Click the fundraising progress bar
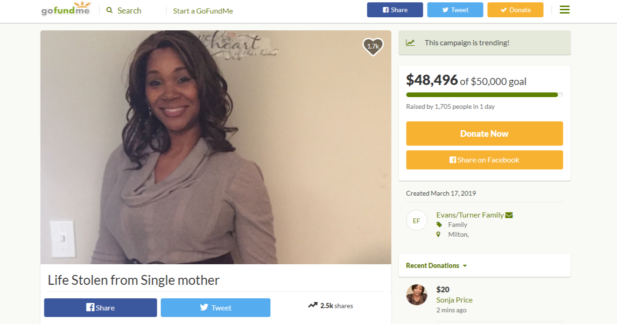 tap(484, 95)
